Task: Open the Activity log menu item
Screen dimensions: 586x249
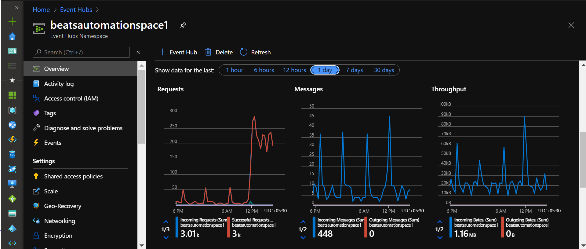Action: pyautogui.click(x=59, y=84)
